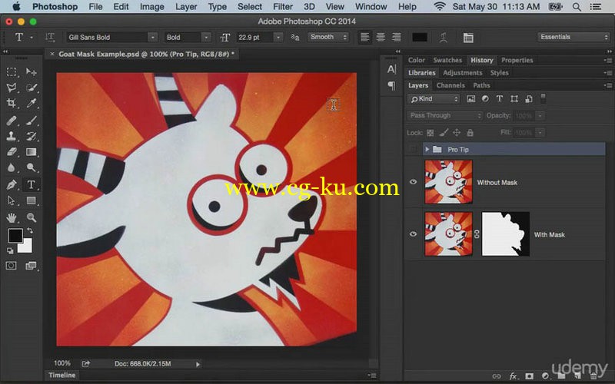615x384 pixels.
Task: Choose the Eraser tool
Action: click(12, 151)
